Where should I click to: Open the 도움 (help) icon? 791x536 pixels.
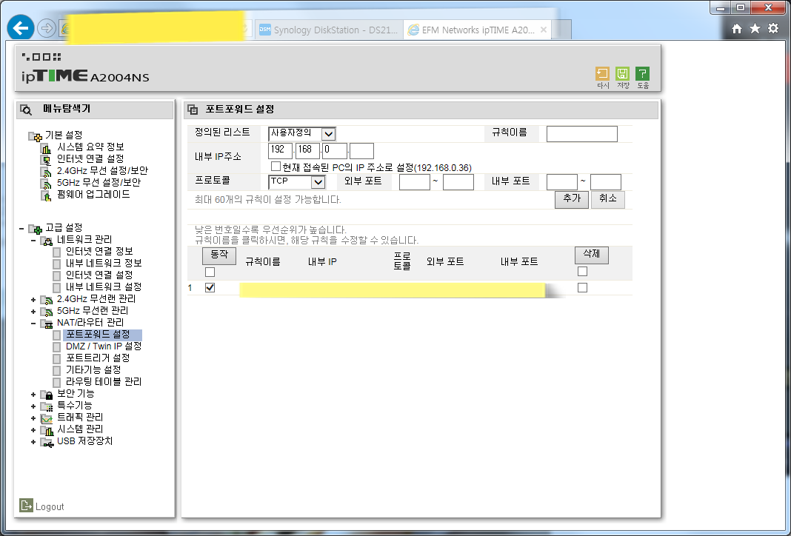pyautogui.click(x=641, y=75)
